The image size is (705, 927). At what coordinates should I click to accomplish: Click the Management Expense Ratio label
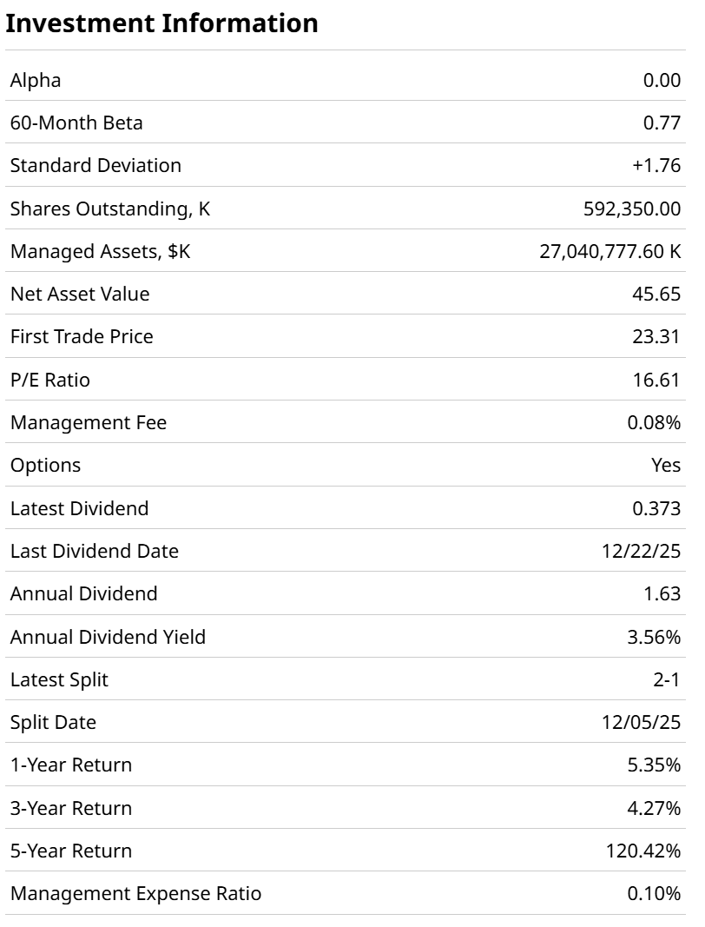pyautogui.click(x=135, y=893)
